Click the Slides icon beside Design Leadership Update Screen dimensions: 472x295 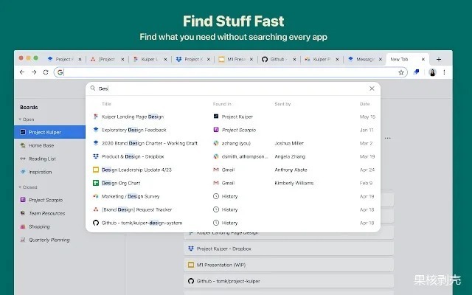[96, 170]
